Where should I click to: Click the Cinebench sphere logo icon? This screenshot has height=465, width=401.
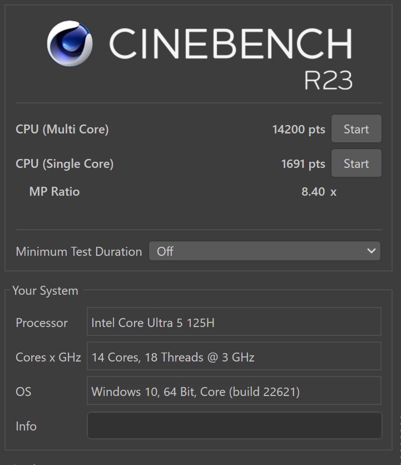pos(70,43)
